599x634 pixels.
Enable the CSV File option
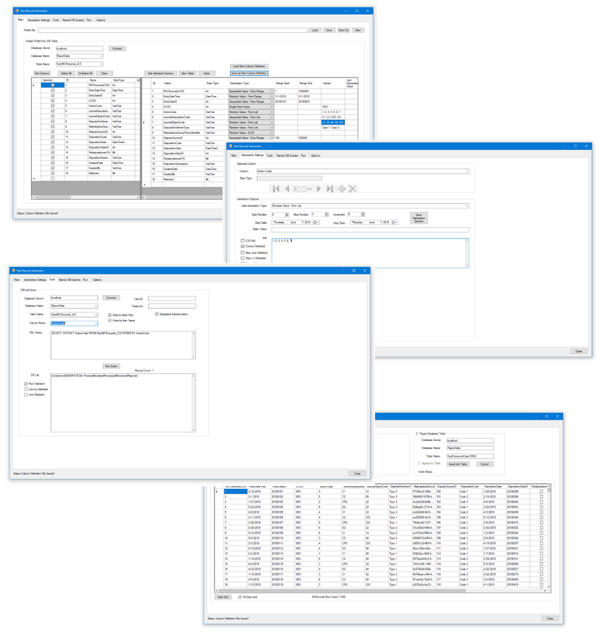pyautogui.click(x=243, y=241)
